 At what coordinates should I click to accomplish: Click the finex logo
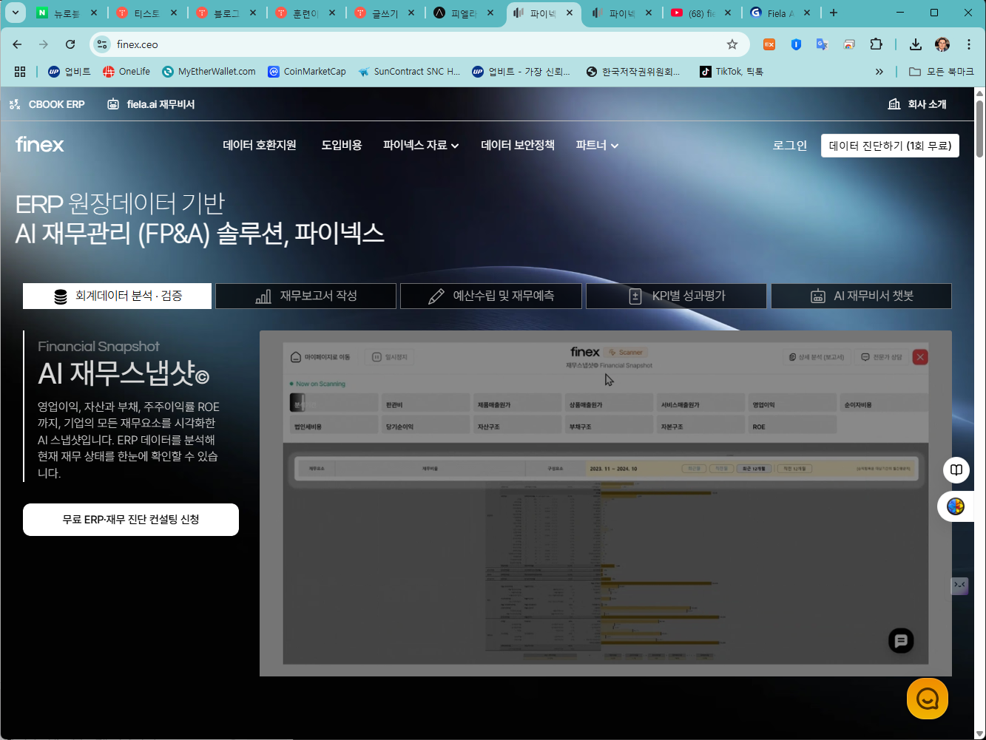pyautogui.click(x=40, y=144)
